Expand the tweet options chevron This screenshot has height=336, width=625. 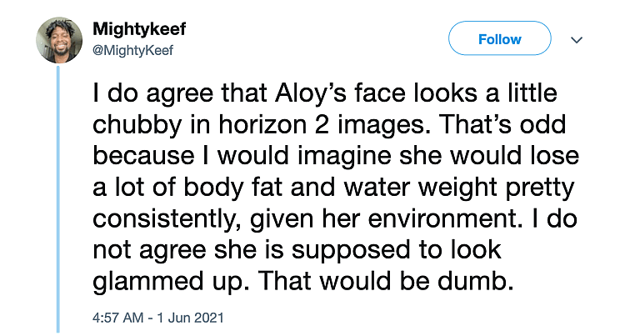pyautogui.click(x=576, y=40)
